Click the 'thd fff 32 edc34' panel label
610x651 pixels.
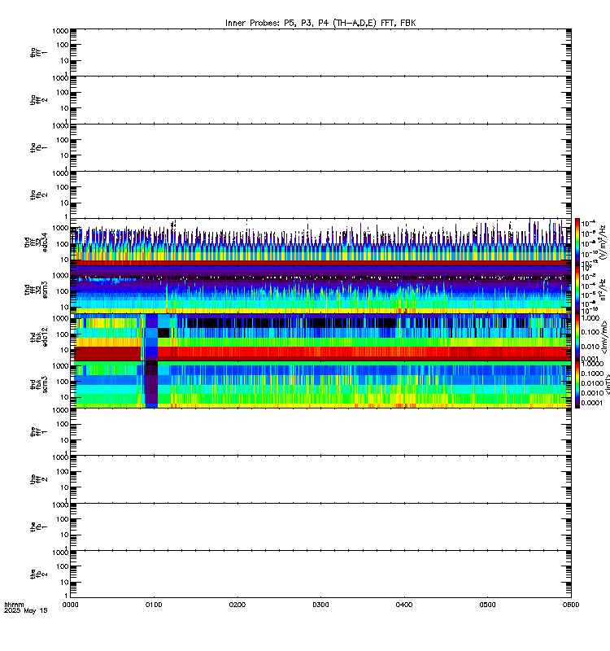tap(36, 242)
